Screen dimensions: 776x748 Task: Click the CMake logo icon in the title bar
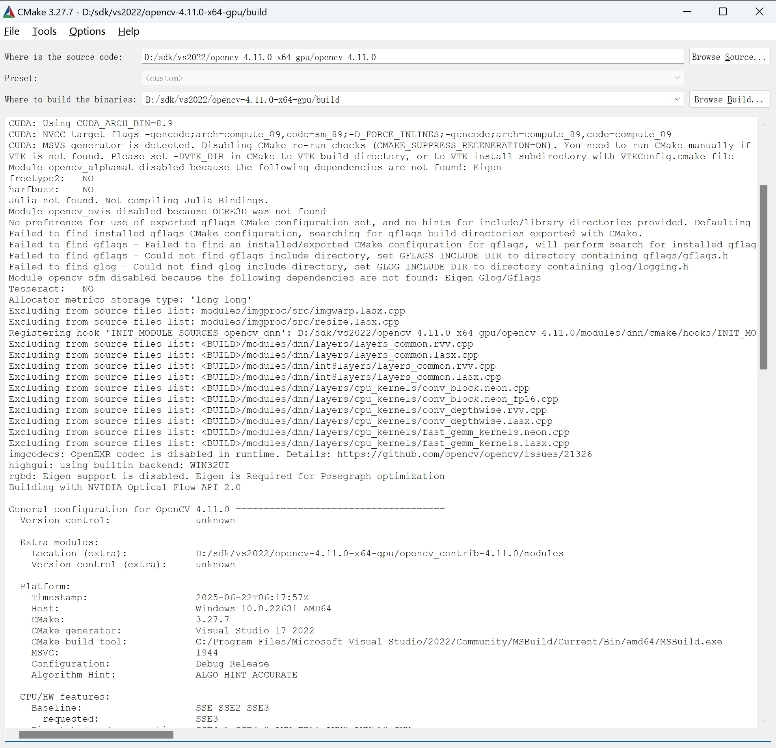[9, 11]
